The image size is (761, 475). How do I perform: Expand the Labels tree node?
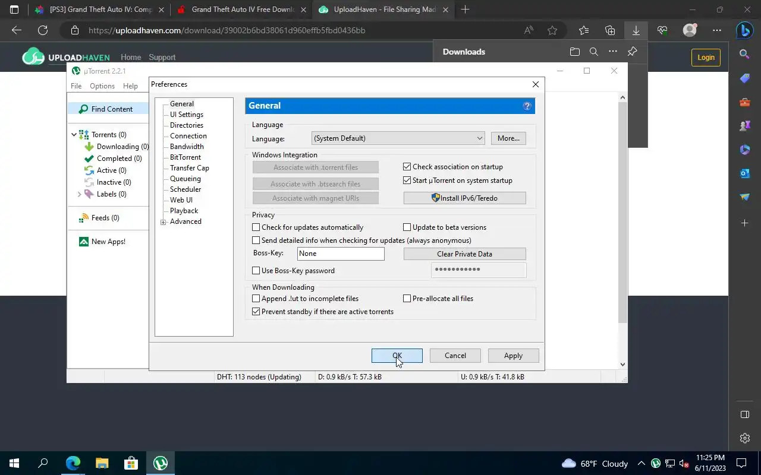click(79, 194)
